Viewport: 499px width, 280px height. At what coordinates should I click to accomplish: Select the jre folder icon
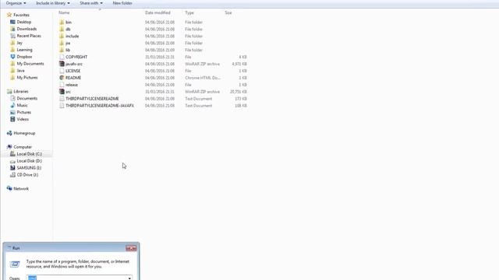click(62, 44)
